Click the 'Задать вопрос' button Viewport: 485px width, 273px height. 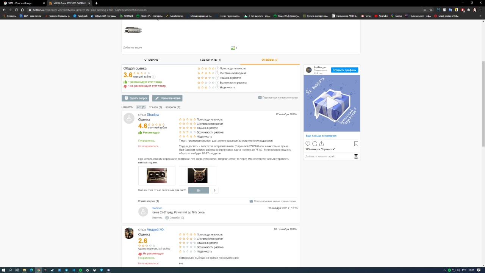[136, 98]
